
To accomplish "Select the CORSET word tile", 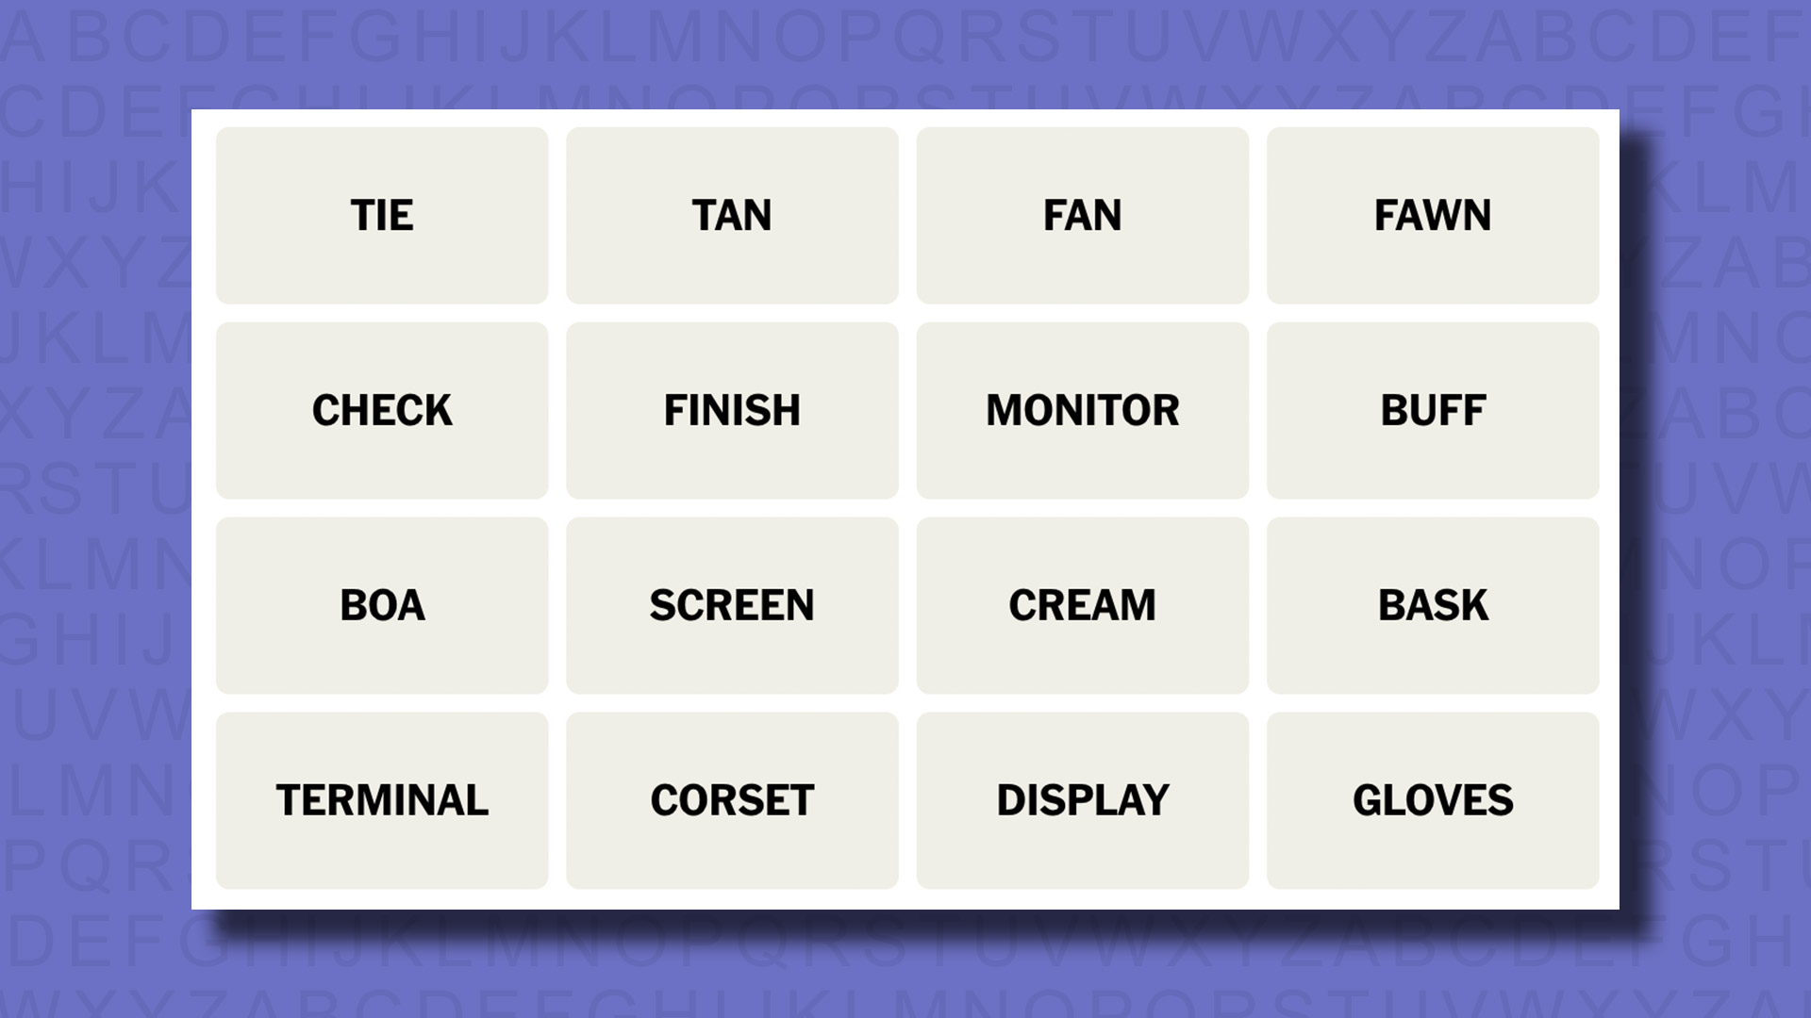I will [x=731, y=799].
